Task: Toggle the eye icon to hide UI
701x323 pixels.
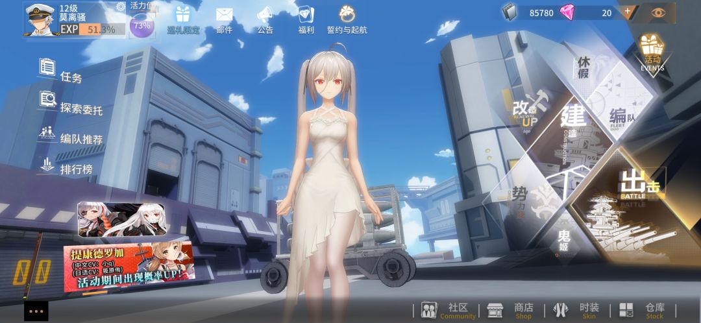Action: click(x=658, y=12)
